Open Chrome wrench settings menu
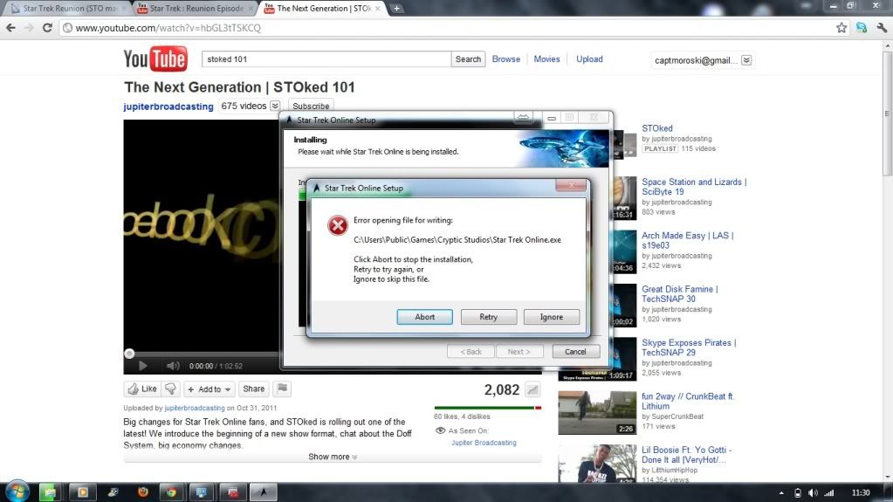This screenshot has height=502, width=893. [880, 28]
